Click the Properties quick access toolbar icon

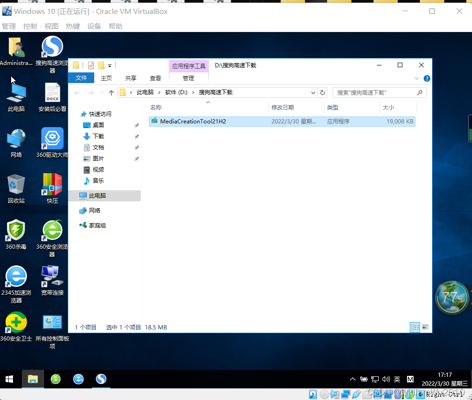point(91,65)
